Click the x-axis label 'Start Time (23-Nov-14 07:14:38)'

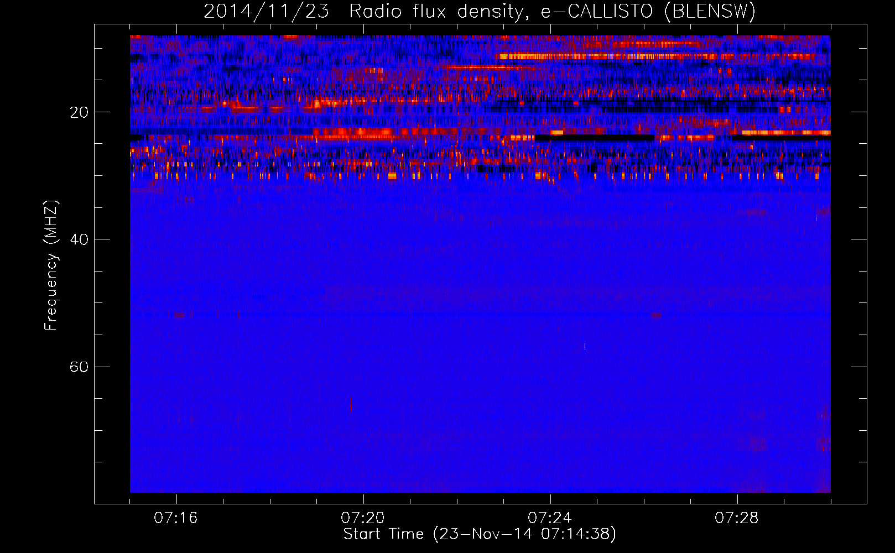[480, 534]
